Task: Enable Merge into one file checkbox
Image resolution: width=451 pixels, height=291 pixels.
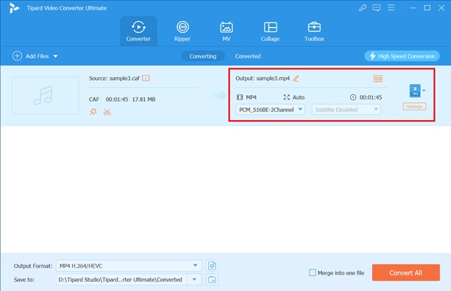Action: (x=313, y=273)
